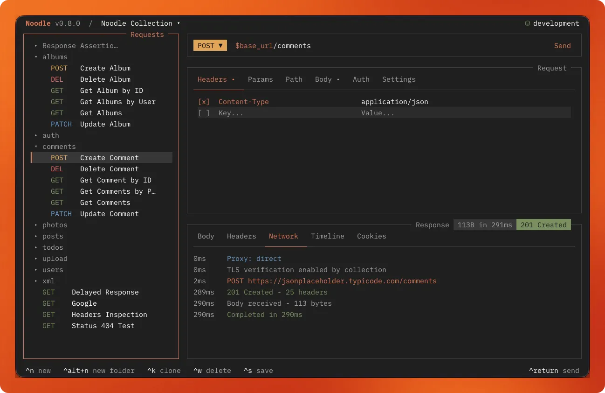Click the ^alt+n new folder shortcut
Image resolution: width=605 pixels, height=393 pixels.
tap(99, 371)
